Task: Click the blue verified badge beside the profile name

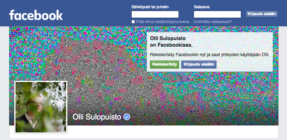Action: [x=127, y=117]
